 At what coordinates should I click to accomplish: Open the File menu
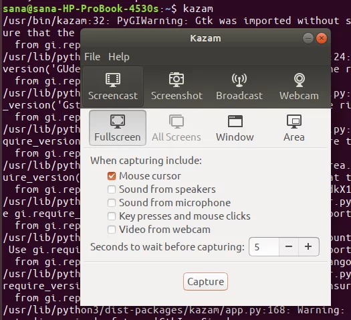coord(92,57)
